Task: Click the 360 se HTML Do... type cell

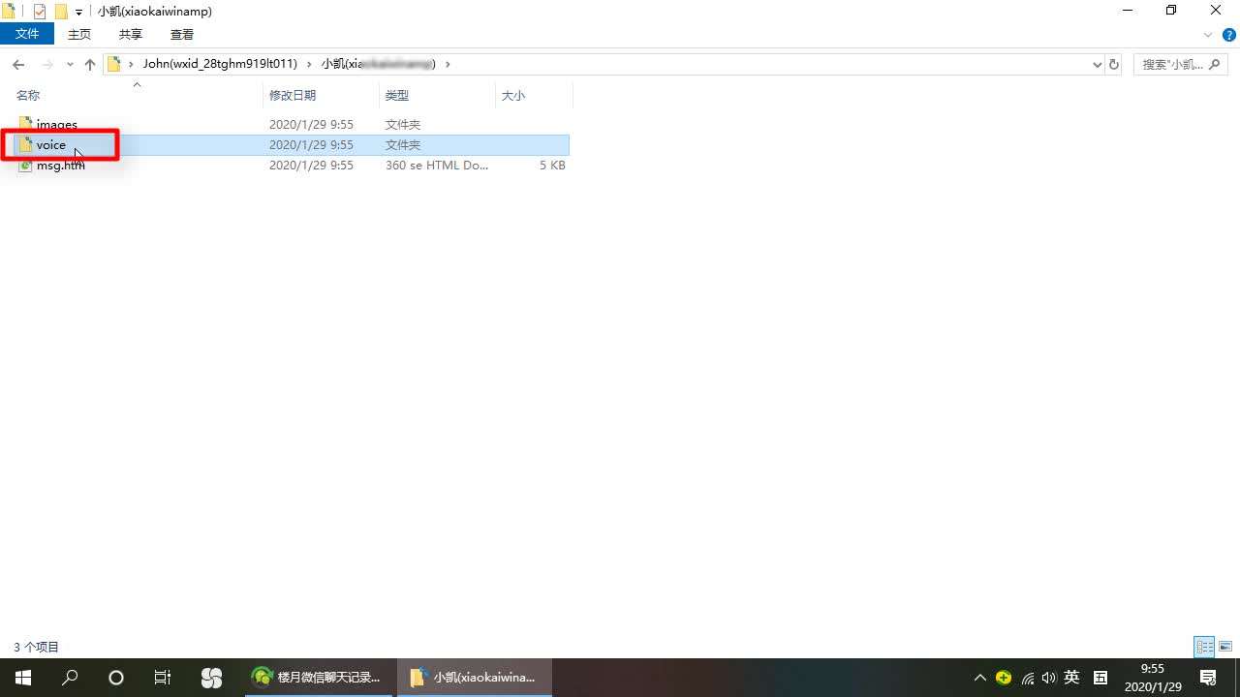Action: coord(437,166)
